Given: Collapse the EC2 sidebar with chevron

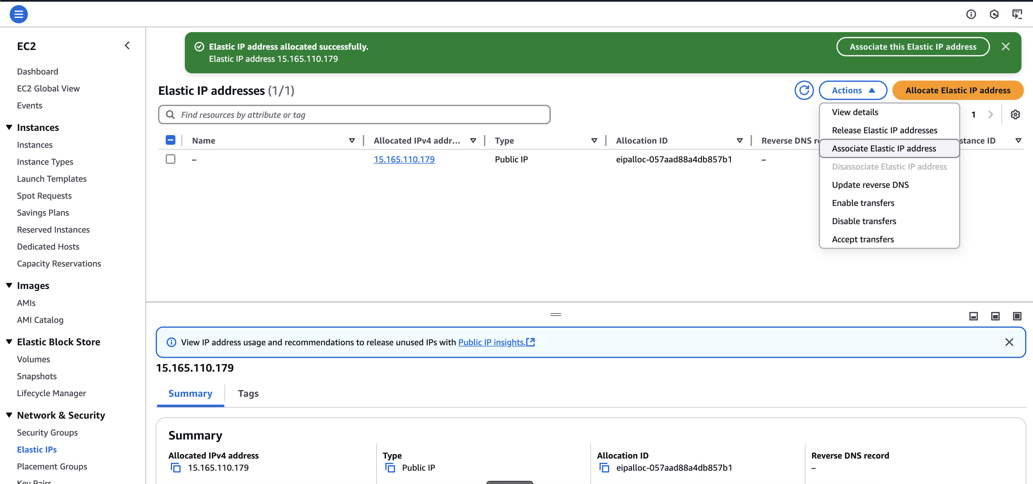Looking at the screenshot, I should 127,46.
